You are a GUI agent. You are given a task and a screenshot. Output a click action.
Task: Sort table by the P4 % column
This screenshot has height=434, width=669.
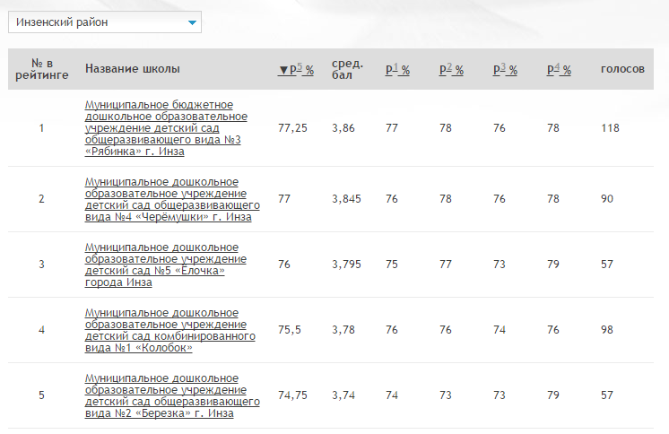point(559,69)
